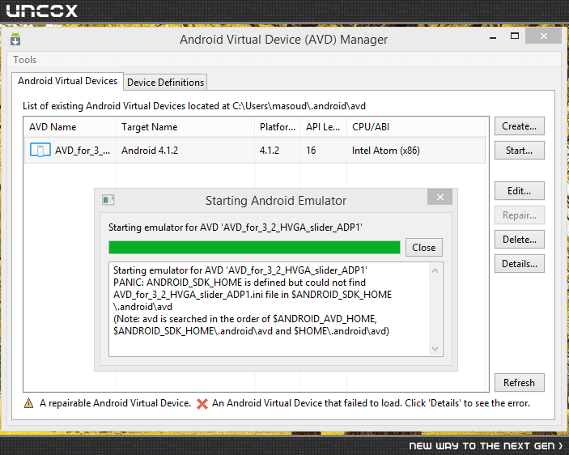This screenshot has width=569, height=455.
Task: Click the Platform column header
Action: [278, 127]
